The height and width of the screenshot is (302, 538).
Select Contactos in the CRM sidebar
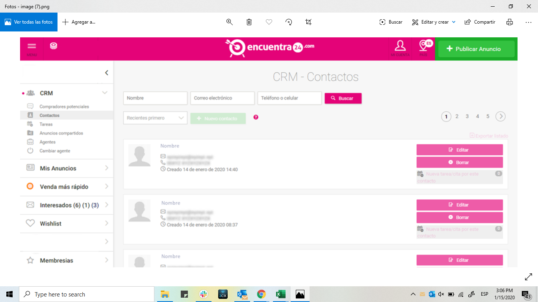[x=50, y=115]
